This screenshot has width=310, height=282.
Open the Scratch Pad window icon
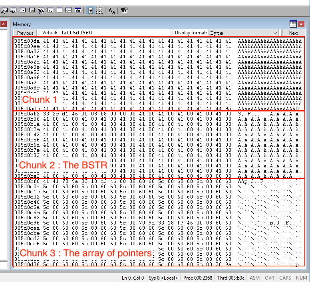pos(60,10)
